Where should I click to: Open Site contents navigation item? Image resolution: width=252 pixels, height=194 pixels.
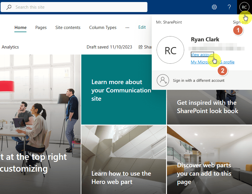click(x=68, y=28)
